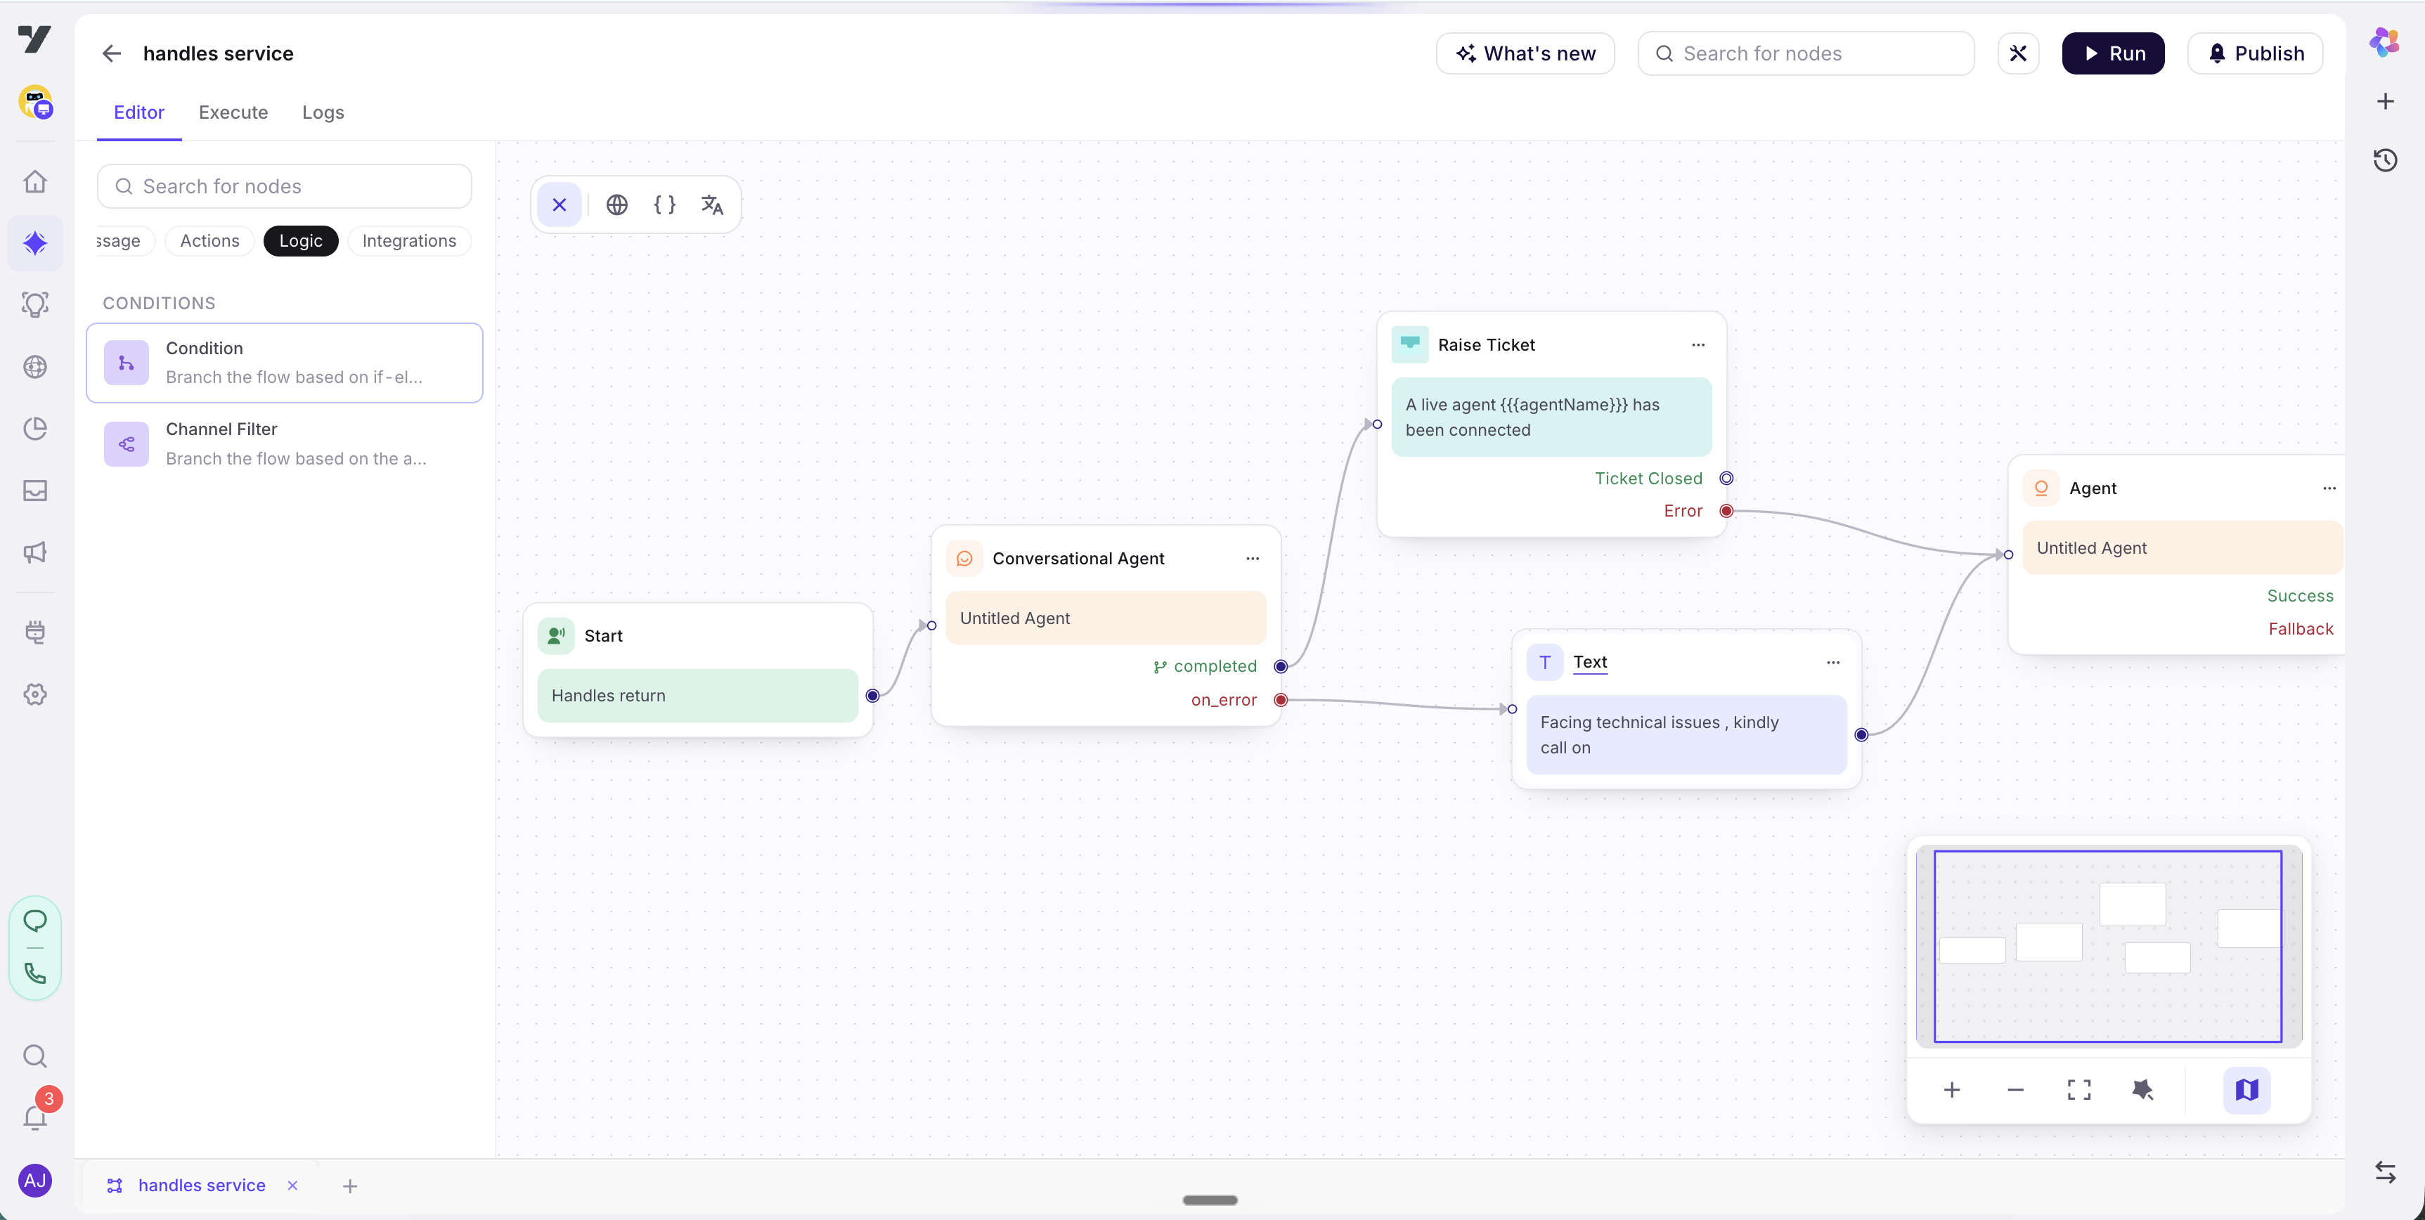Open the Text node options menu
Image resolution: width=2425 pixels, height=1220 pixels.
pyautogui.click(x=1833, y=662)
